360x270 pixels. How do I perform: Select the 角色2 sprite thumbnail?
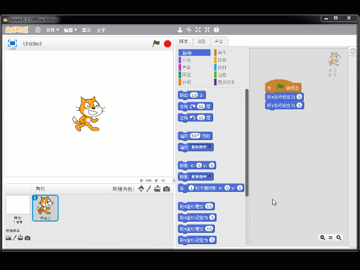[x=46, y=208]
